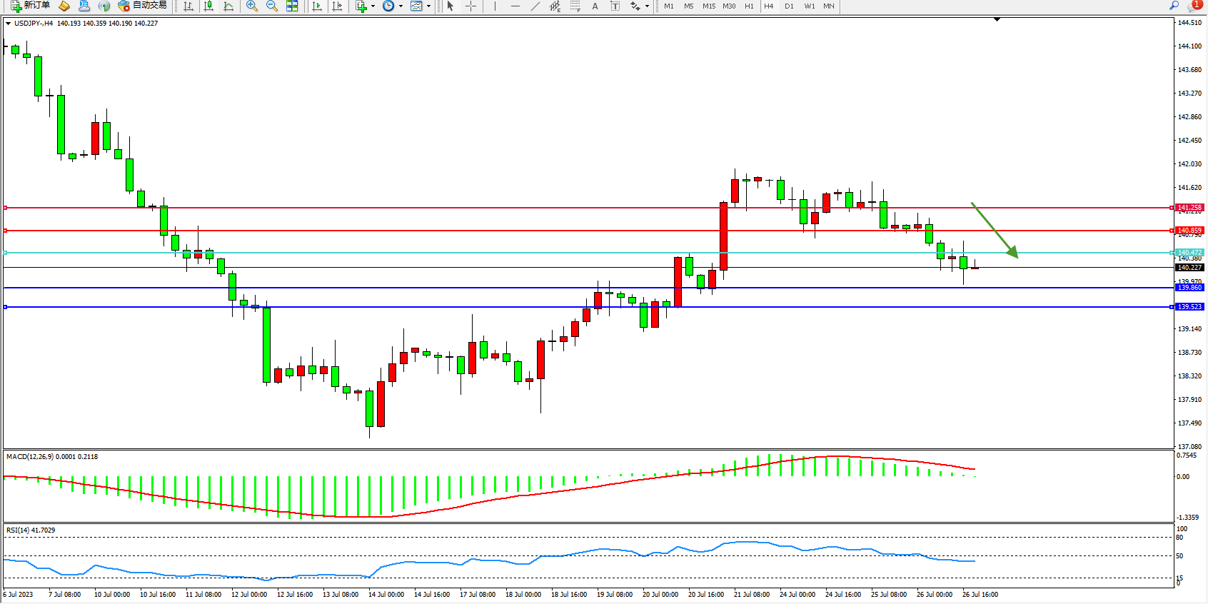Select the trendline drawing tool
The height and width of the screenshot is (604, 1208).
pyautogui.click(x=535, y=6)
